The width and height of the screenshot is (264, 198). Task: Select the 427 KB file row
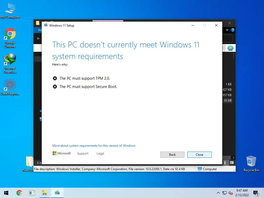227,89
